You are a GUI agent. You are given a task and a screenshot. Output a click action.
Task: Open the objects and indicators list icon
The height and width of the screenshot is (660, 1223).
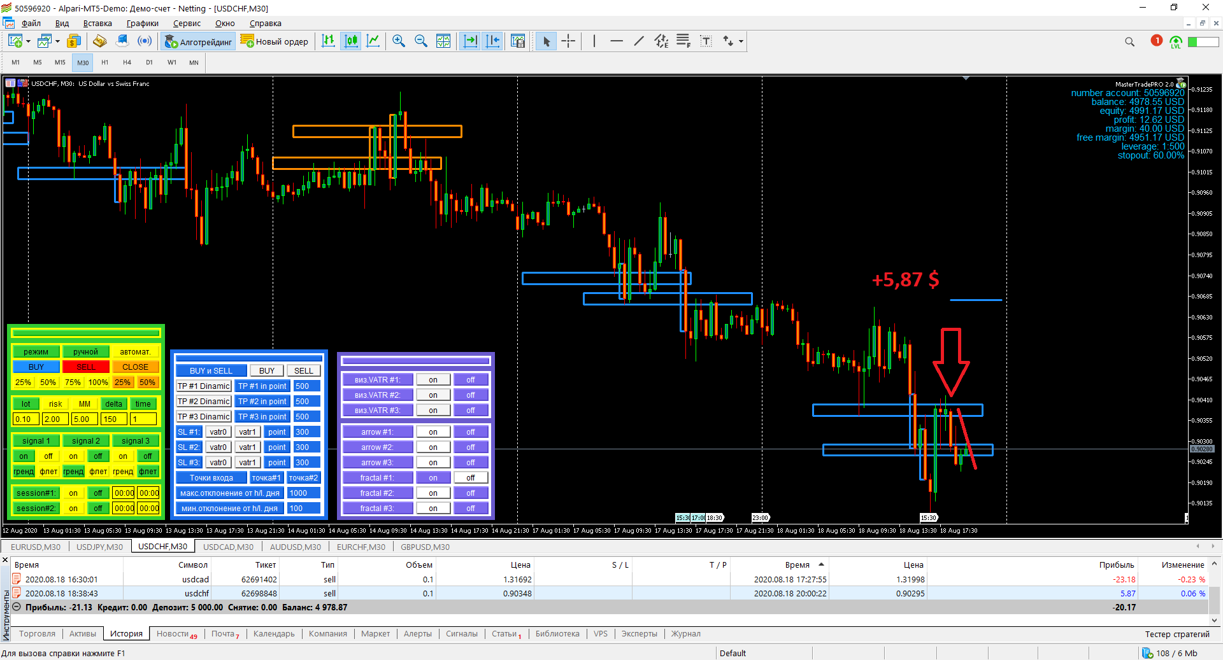click(518, 41)
